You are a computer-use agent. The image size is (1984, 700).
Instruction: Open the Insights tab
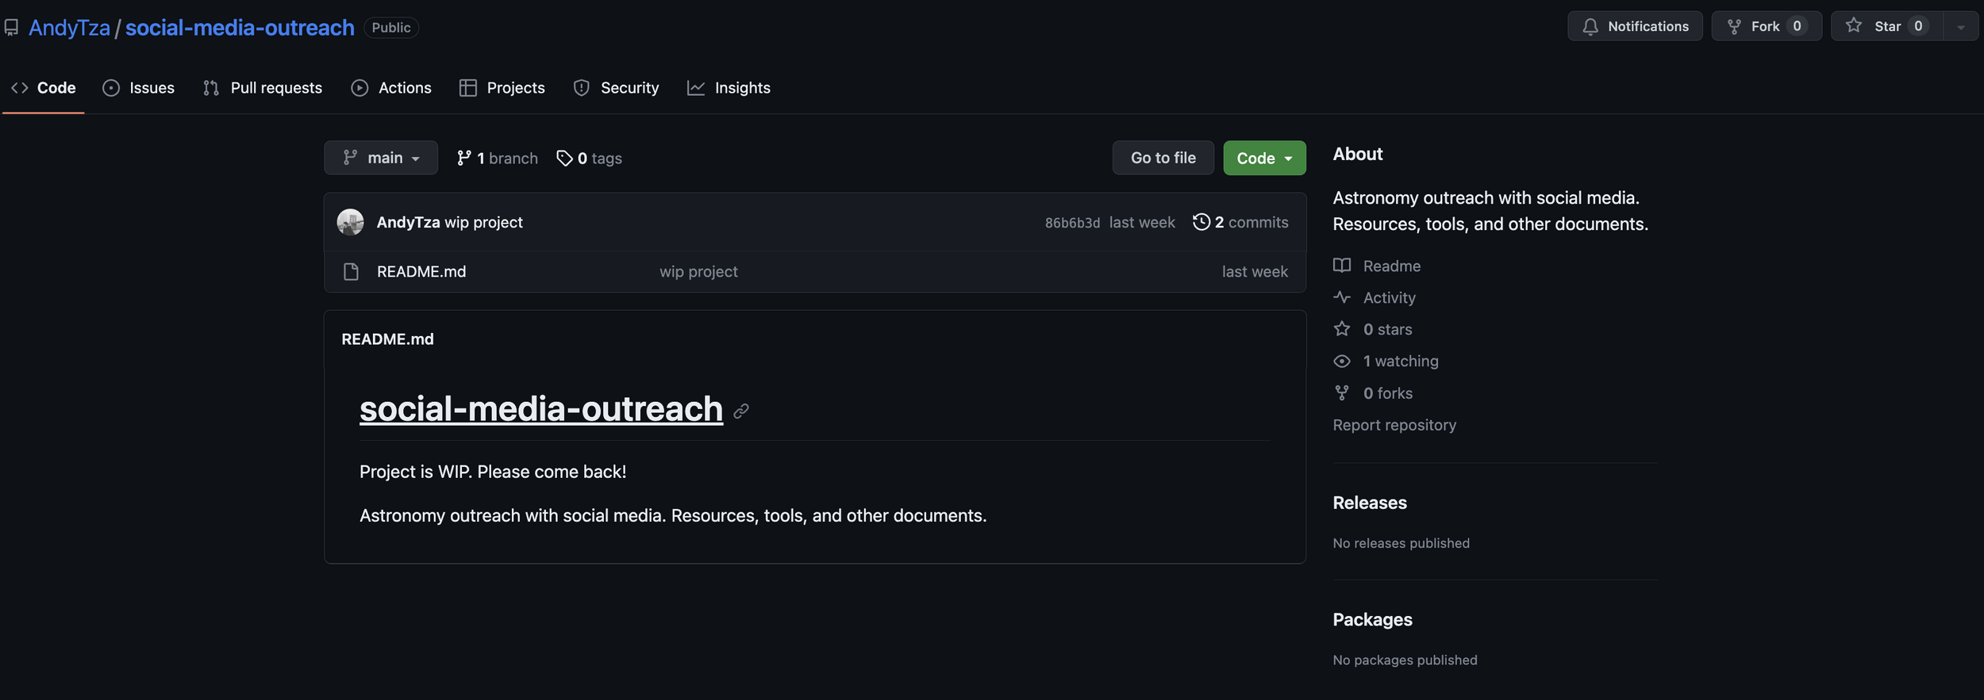click(729, 88)
